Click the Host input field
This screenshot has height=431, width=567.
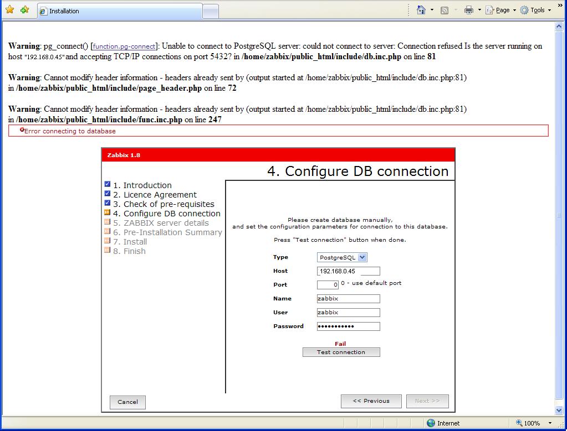click(x=349, y=271)
